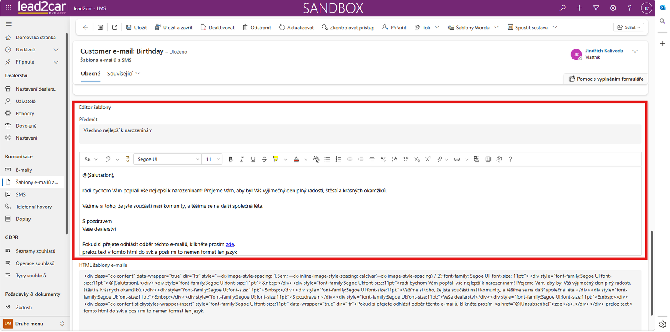Open the editor personalization settings gear

(x=499, y=159)
